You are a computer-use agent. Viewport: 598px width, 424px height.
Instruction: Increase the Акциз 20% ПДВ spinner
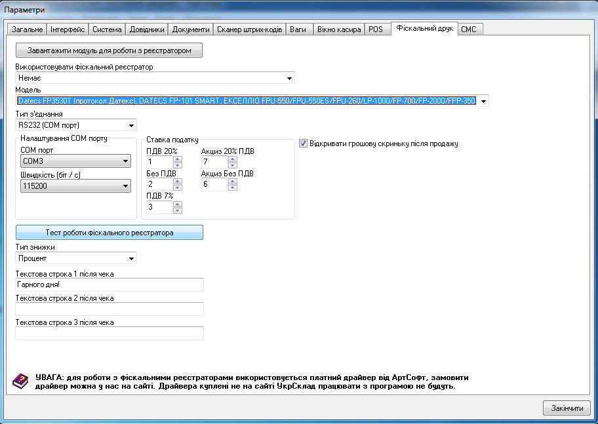coord(232,159)
